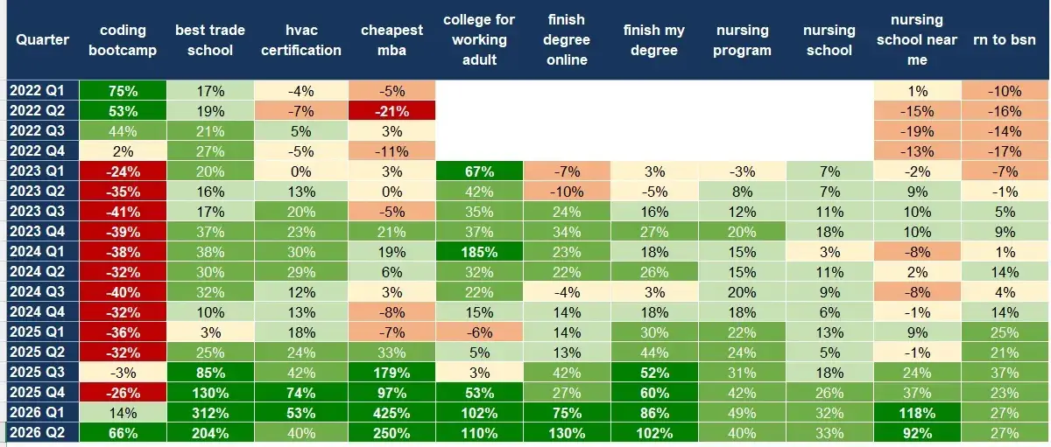Select the 2024 Q1 row label
This screenshot has width=1051, height=447.
(x=42, y=252)
